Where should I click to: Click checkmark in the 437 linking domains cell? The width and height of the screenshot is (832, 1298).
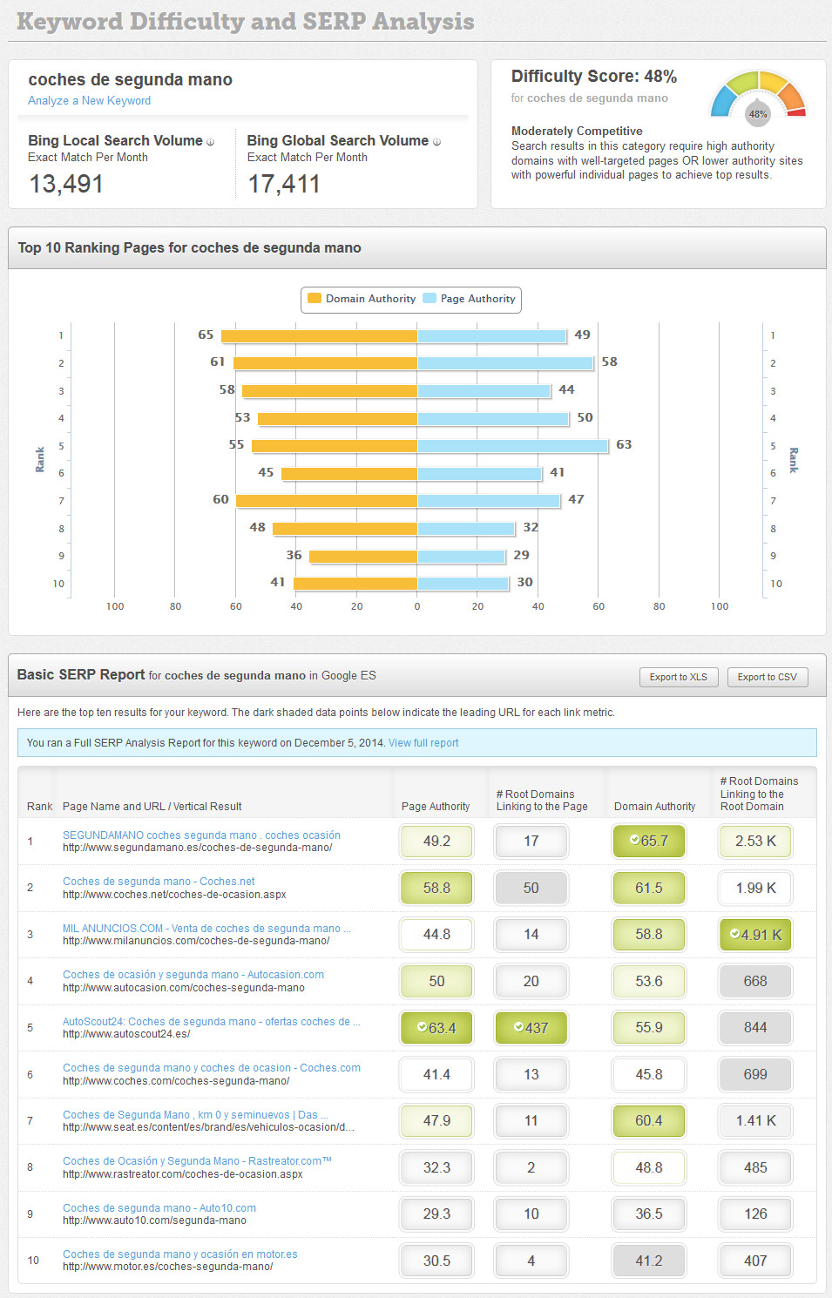(518, 1027)
